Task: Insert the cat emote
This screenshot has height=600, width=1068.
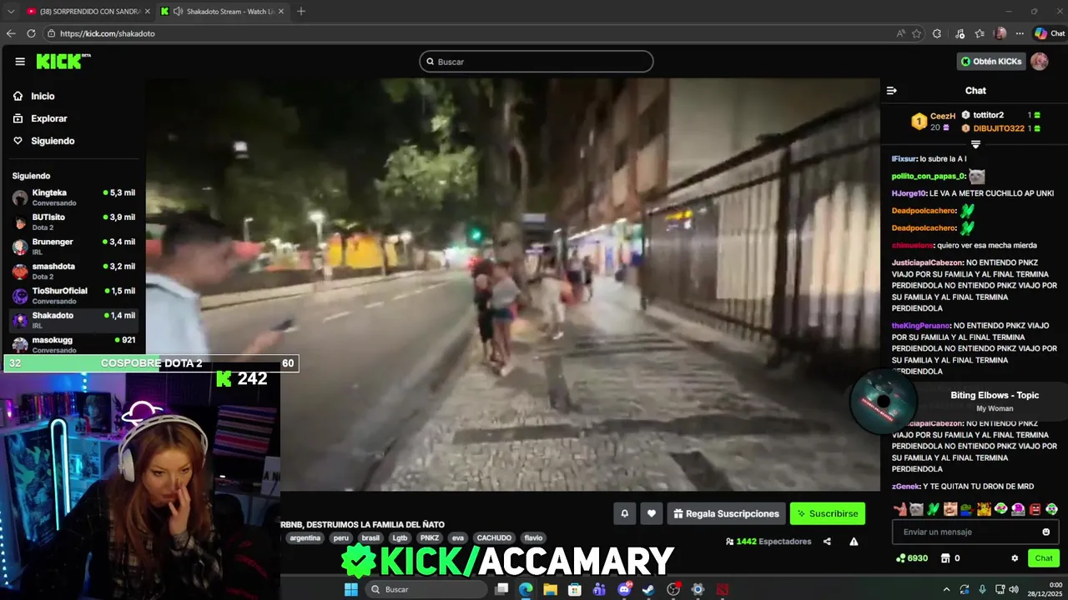Action: pos(916,509)
